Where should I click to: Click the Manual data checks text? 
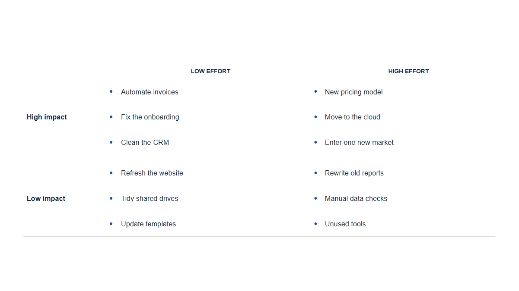click(356, 198)
